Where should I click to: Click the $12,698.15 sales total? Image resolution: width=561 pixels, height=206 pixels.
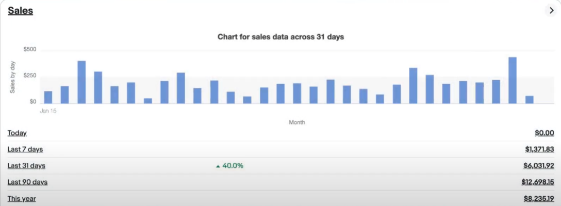click(x=538, y=182)
